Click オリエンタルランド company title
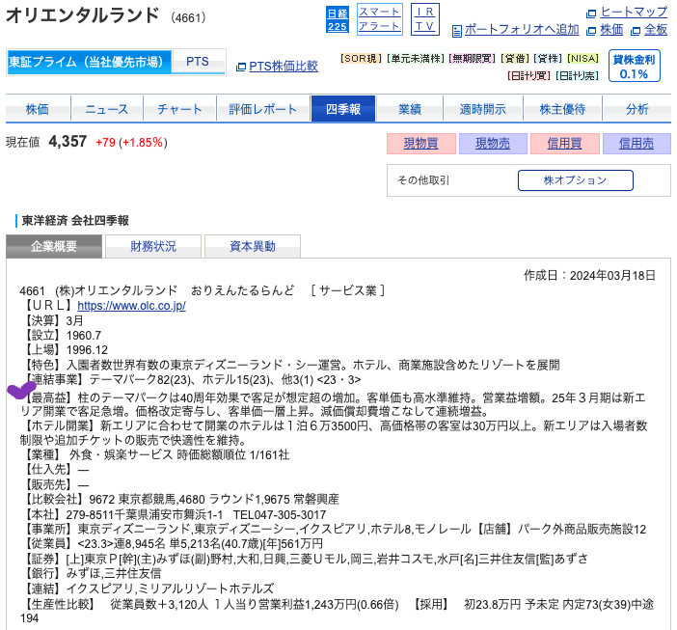 point(83,15)
